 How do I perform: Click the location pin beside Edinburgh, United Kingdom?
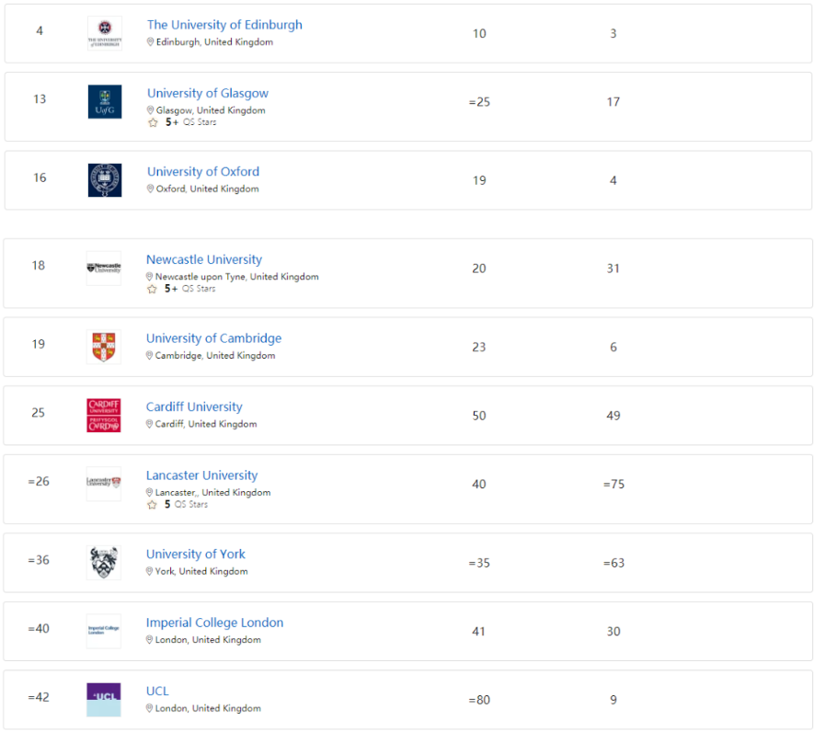click(x=150, y=42)
